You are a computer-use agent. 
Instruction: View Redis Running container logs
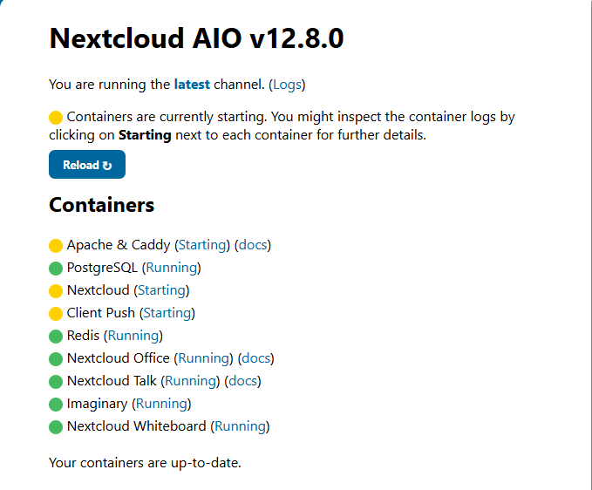[133, 336]
